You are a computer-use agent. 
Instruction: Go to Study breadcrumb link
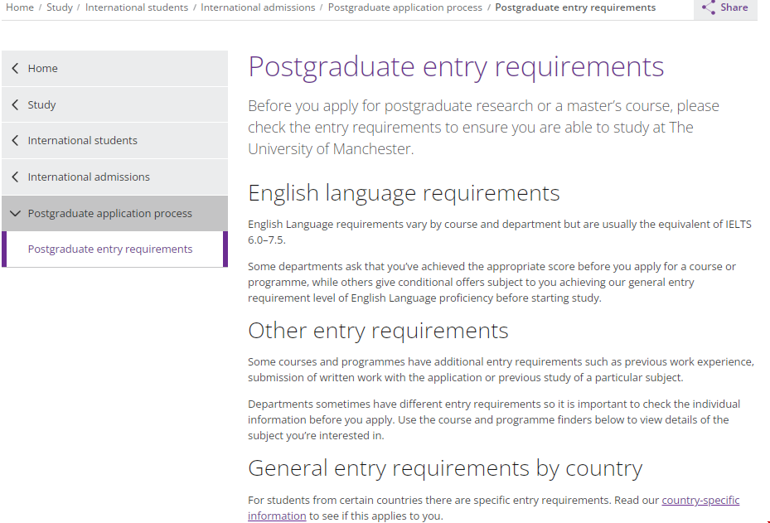(x=59, y=7)
